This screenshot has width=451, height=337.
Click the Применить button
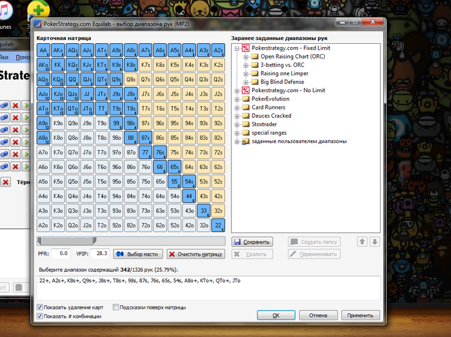360,316
